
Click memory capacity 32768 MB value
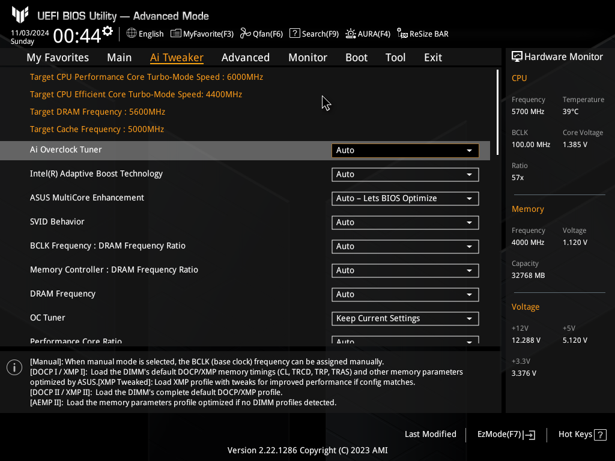point(528,276)
